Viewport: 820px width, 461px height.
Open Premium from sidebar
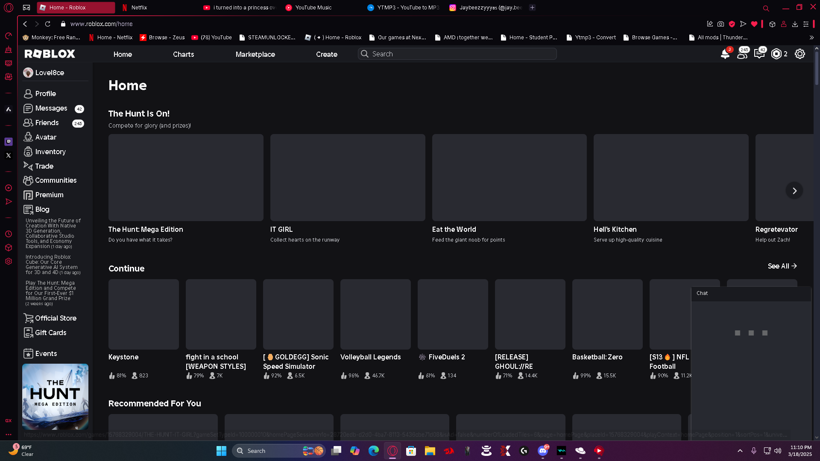44,195
